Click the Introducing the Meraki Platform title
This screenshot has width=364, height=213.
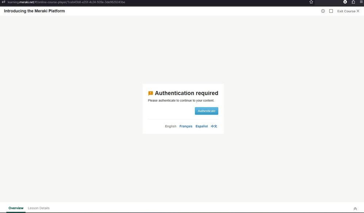tap(34, 11)
